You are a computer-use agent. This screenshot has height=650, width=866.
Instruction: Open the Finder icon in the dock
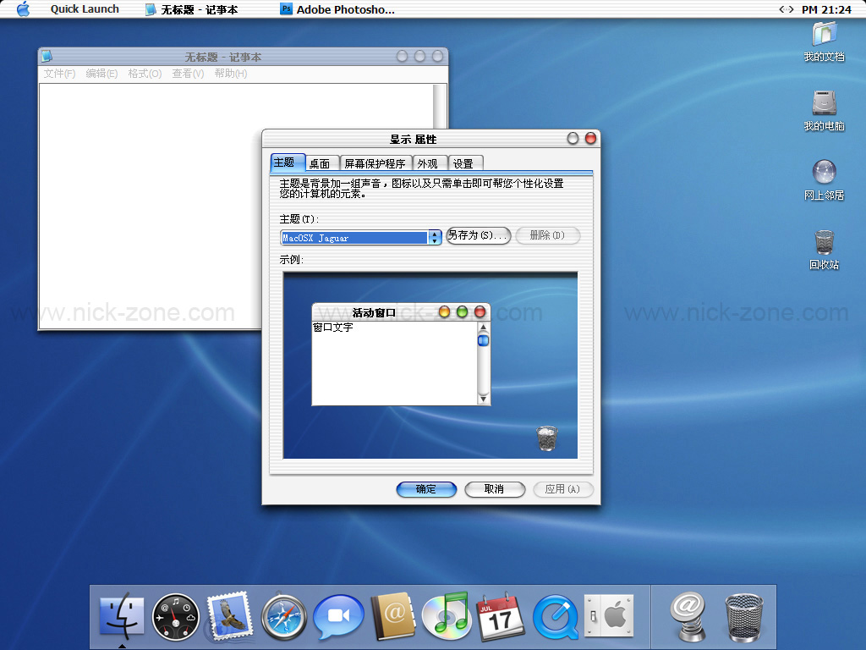(x=122, y=616)
